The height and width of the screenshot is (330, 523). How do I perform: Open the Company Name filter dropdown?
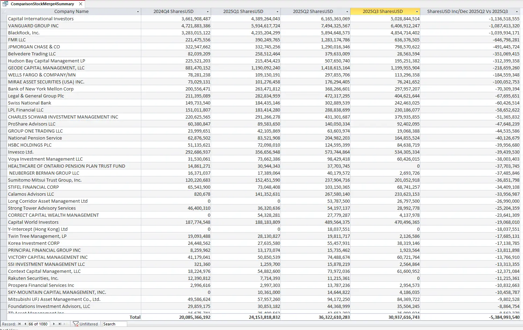click(x=137, y=11)
